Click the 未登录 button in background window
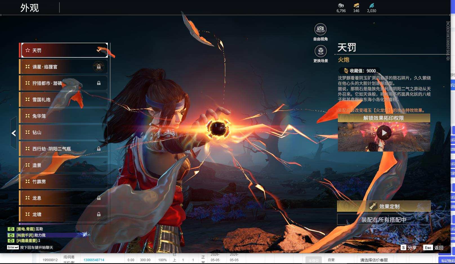 click(314, 261)
